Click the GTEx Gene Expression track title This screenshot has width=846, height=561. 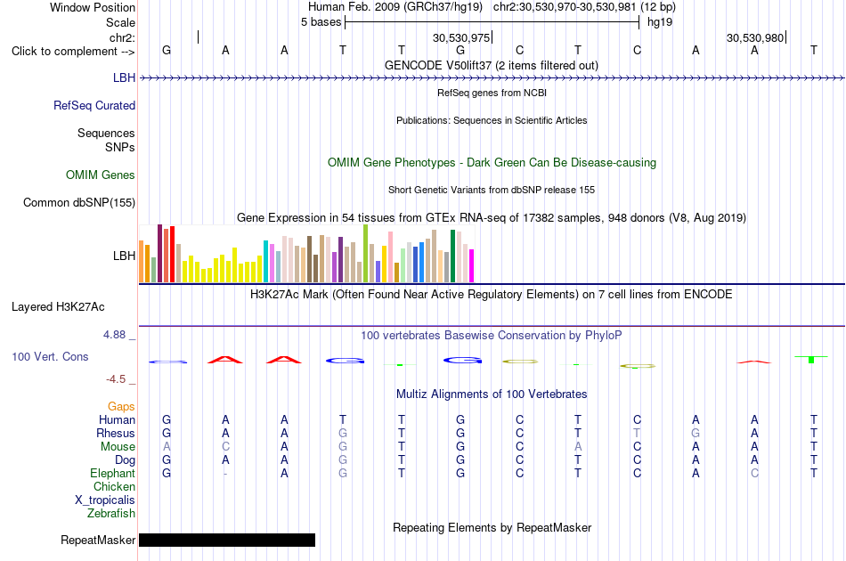click(x=492, y=218)
